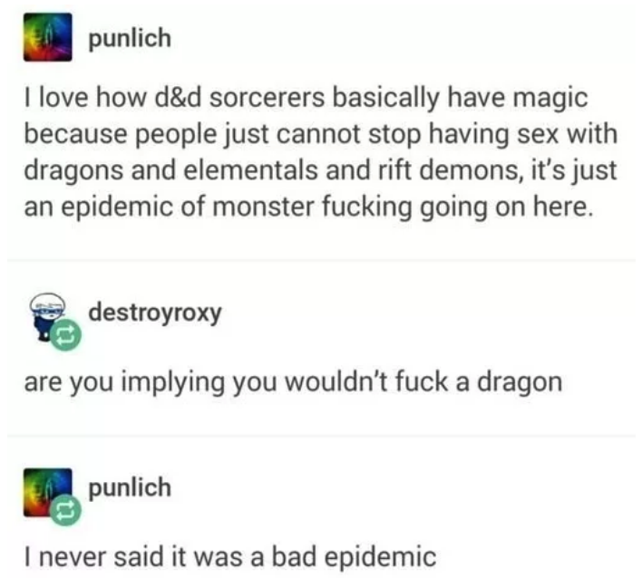Click the word "monster" in the first post
The image size is (642, 578).
[x=263, y=207]
